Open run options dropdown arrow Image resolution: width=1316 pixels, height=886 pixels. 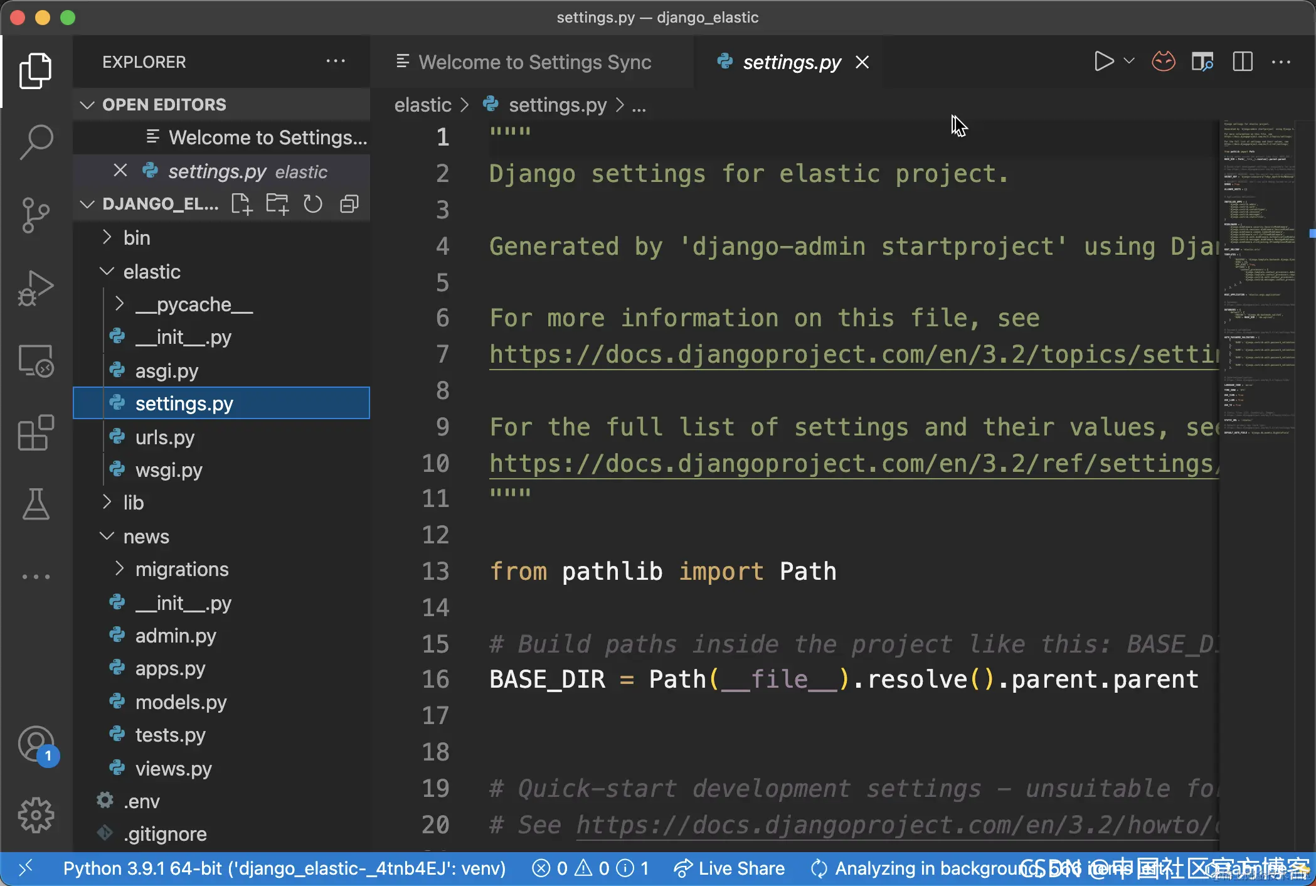(1129, 61)
